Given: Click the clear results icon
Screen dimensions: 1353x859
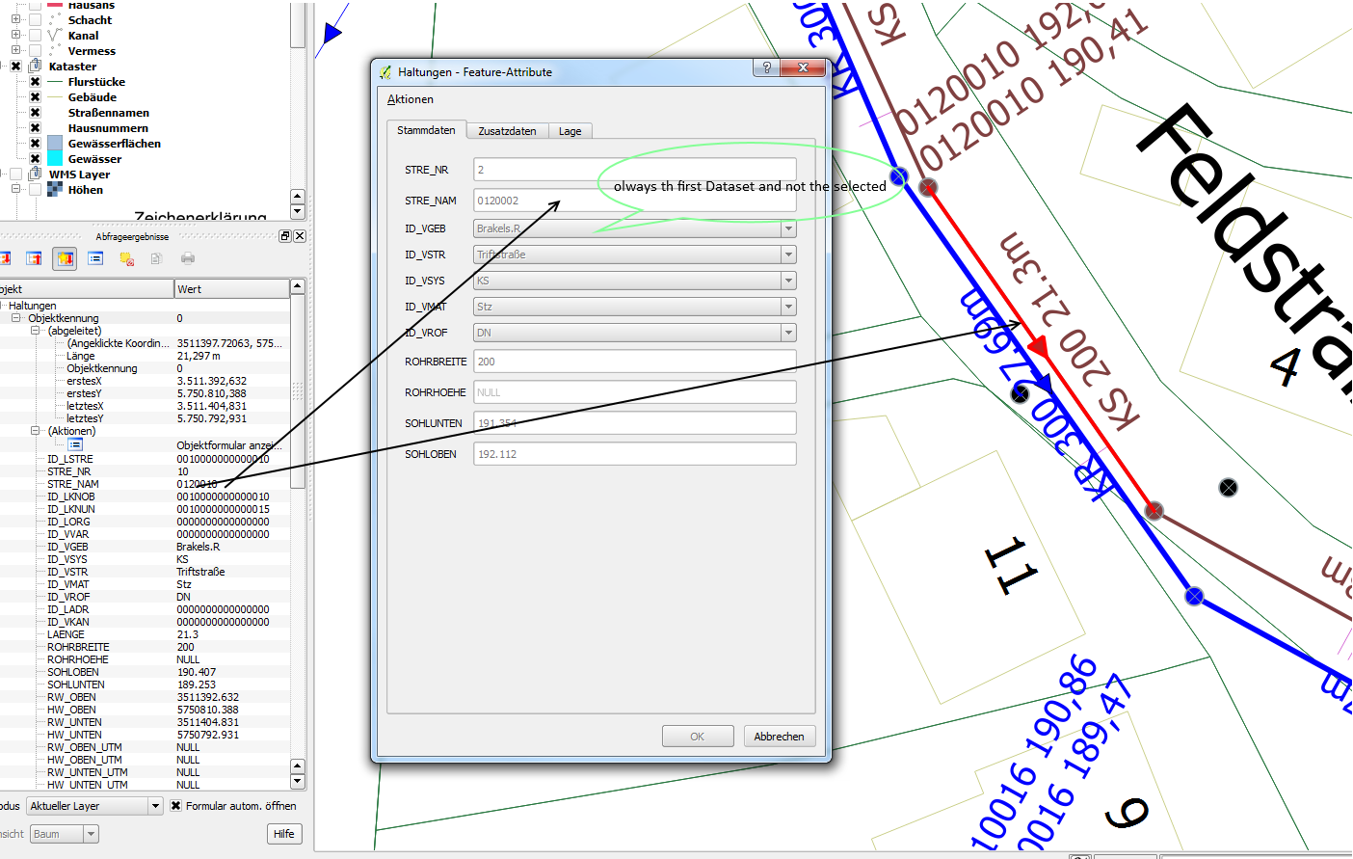Looking at the screenshot, I should pyautogui.click(x=126, y=258).
